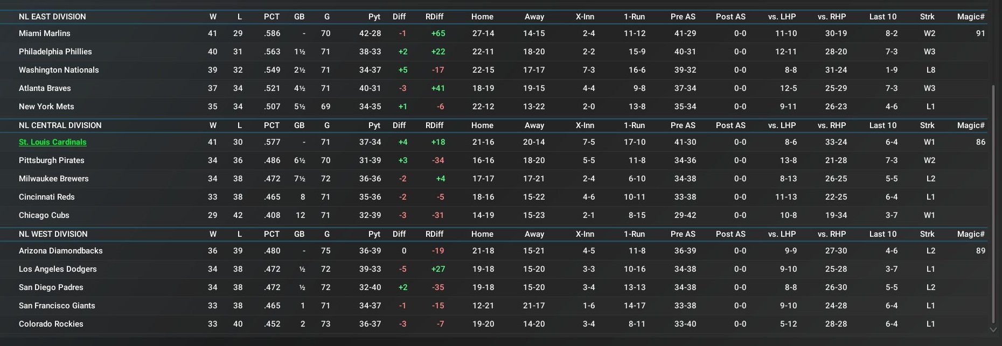Sort NL Central by Last 10 header
This screenshot has width=1002, height=346.
(x=883, y=125)
